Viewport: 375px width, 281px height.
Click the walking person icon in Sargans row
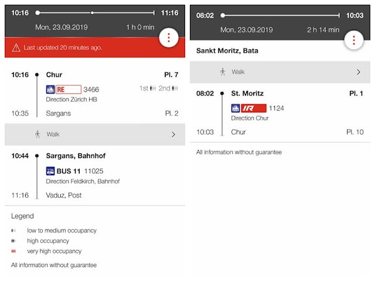tap(37, 134)
